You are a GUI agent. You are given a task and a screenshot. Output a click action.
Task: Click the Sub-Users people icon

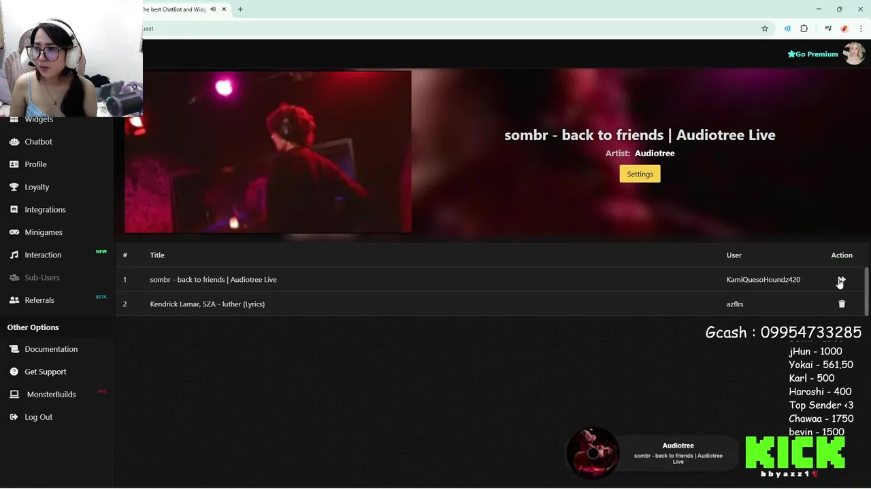14,278
